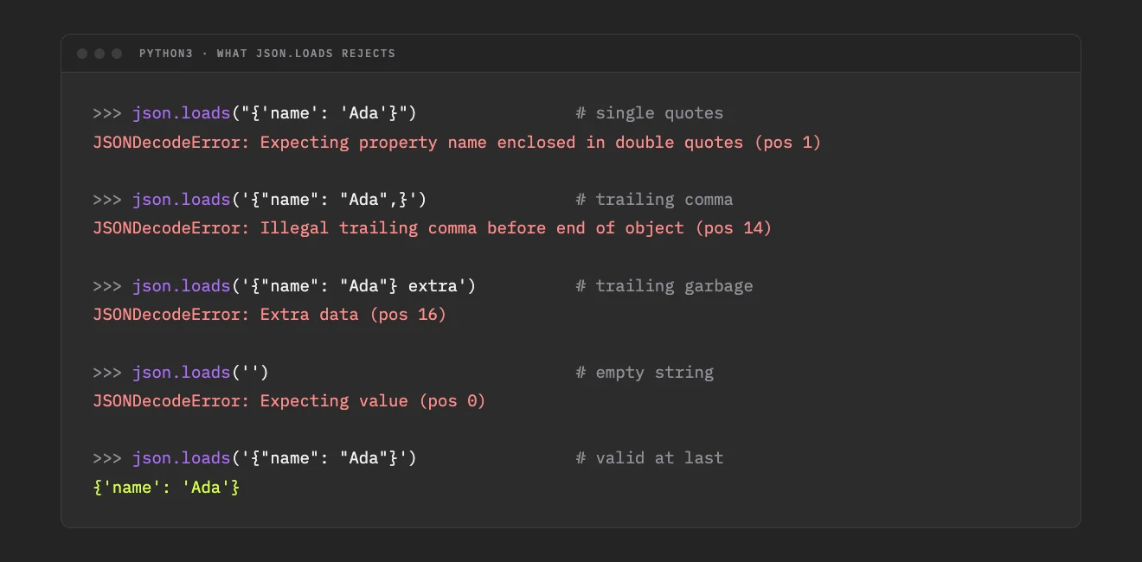
Task: Click the "Illegal trailing comma before end of object" error
Action: click(x=433, y=228)
